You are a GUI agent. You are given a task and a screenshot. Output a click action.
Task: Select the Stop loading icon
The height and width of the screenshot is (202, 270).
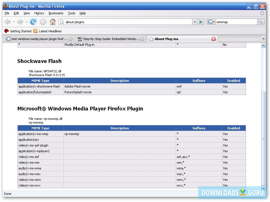coord(43,21)
